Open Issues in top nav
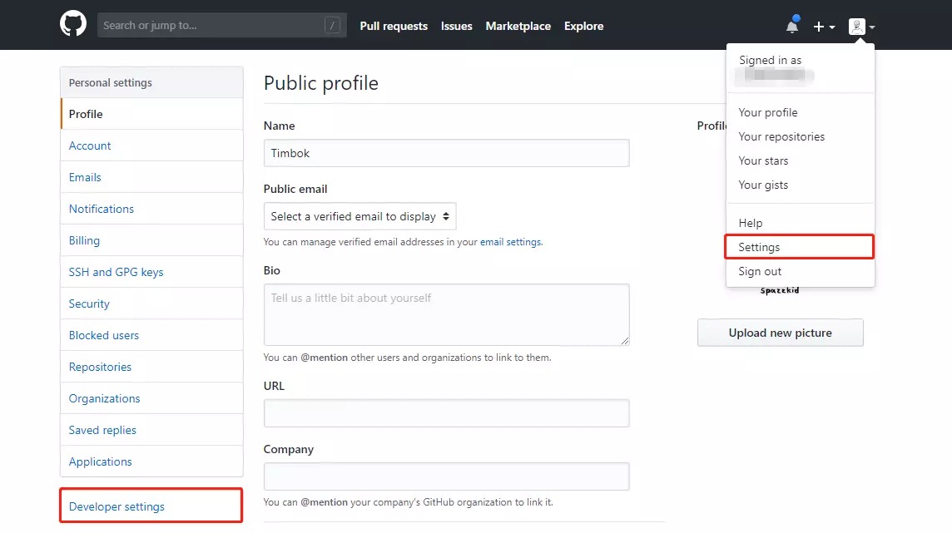 (x=457, y=26)
